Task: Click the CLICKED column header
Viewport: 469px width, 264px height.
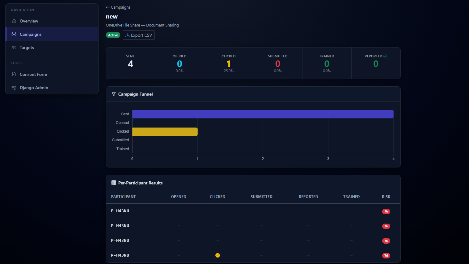Action: (217, 196)
